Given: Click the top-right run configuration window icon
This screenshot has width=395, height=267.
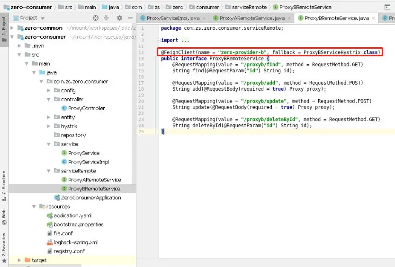Looking at the screenshot, I should [387, 7].
